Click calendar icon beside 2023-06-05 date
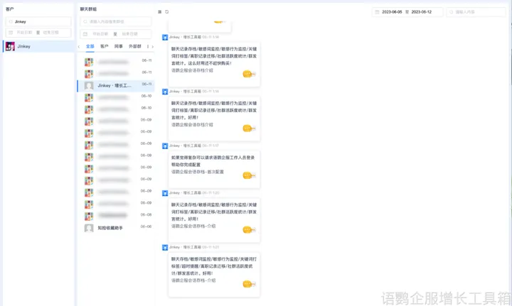The height and width of the screenshot is (306, 512). pyautogui.click(x=377, y=12)
